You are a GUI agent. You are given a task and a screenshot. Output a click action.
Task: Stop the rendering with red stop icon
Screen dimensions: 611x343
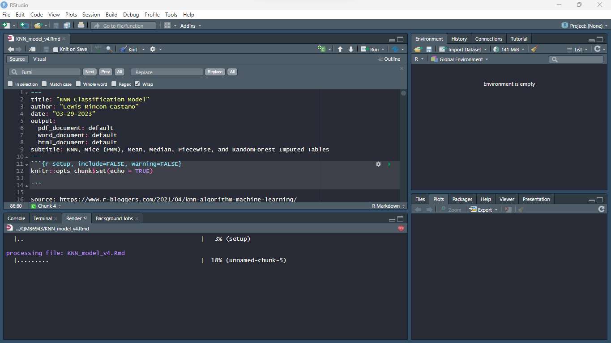[401, 228]
